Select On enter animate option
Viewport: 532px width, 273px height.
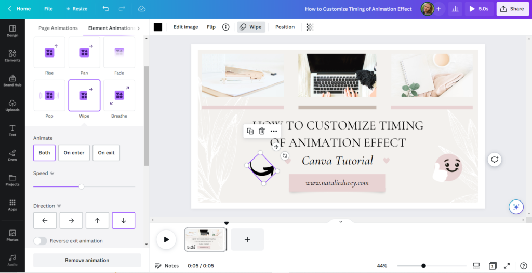pos(74,153)
